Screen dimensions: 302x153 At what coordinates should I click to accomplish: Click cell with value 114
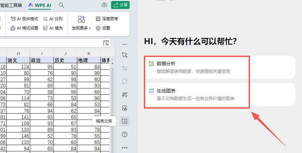click(x=18, y=98)
